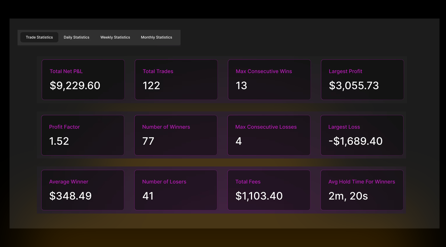Go to the Monthly Statistics tab
Viewport: 446px width, 247px height.
pyautogui.click(x=156, y=37)
